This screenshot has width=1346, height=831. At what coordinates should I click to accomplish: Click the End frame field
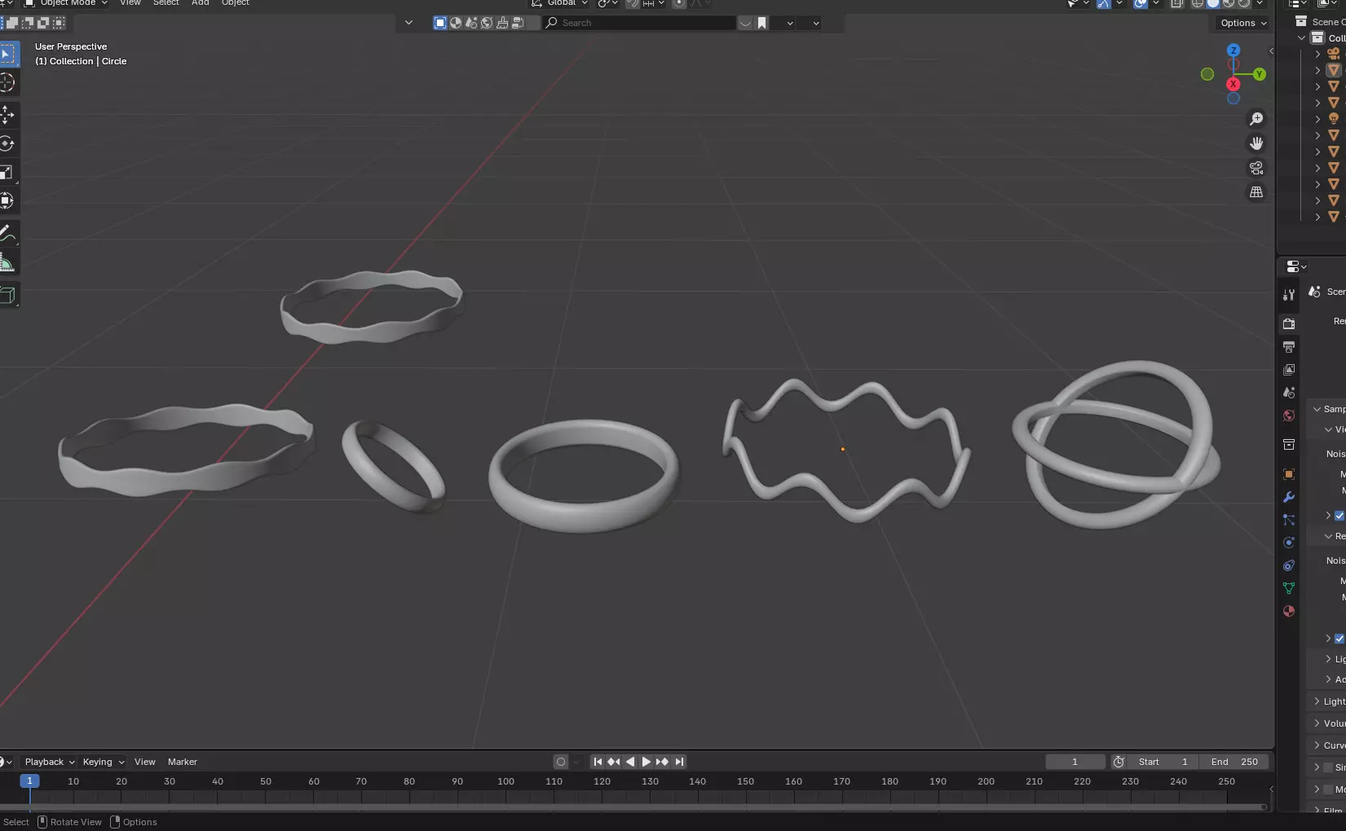1234,762
